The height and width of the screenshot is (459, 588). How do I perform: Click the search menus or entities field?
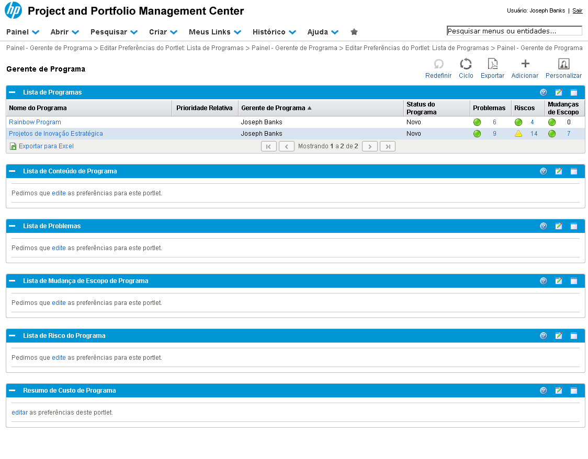514,31
